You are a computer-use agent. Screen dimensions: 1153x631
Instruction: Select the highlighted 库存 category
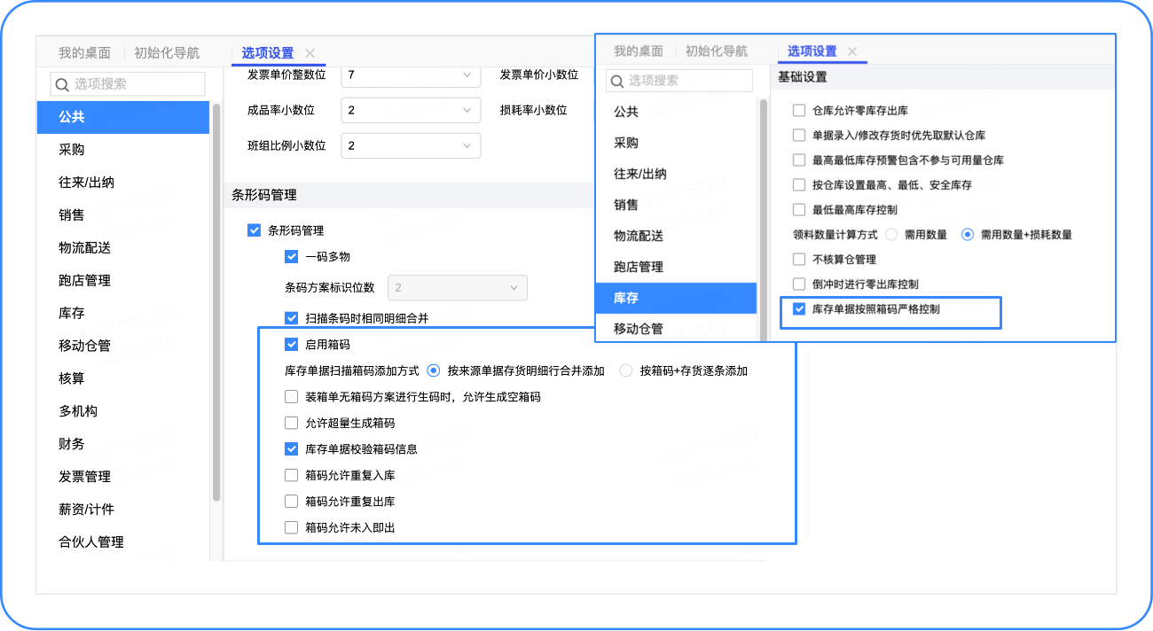(x=626, y=299)
